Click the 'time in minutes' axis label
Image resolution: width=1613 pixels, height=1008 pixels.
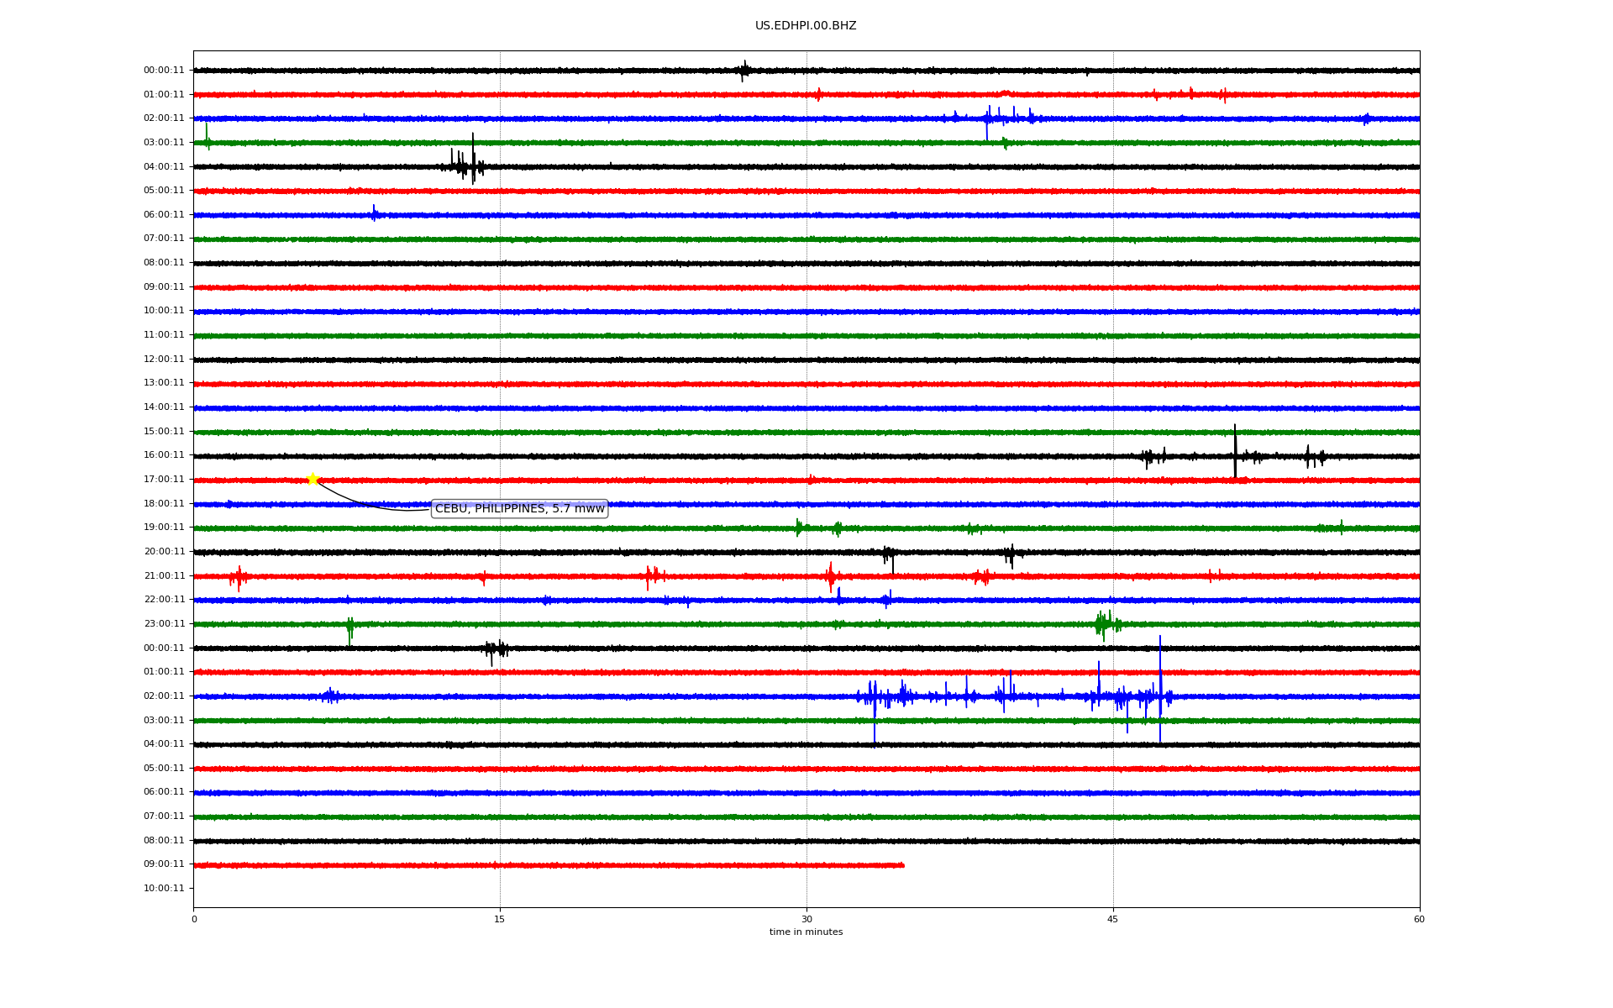pyautogui.click(x=805, y=932)
